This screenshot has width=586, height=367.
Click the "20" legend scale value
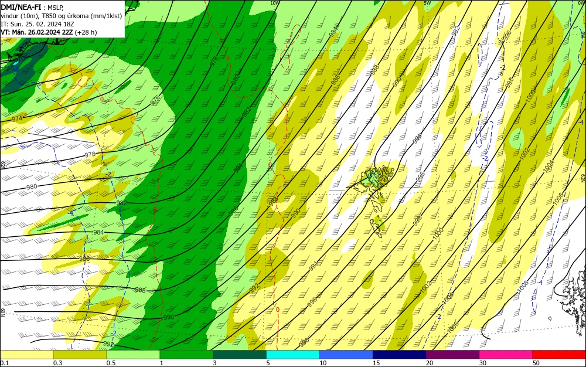(x=430, y=363)
